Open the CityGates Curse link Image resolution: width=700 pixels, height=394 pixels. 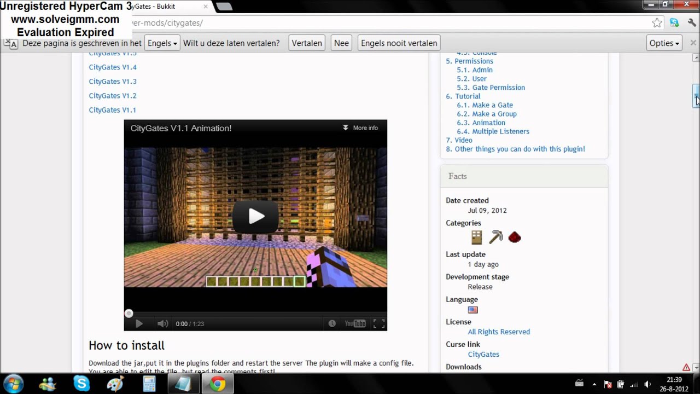[x=483, y=354]
